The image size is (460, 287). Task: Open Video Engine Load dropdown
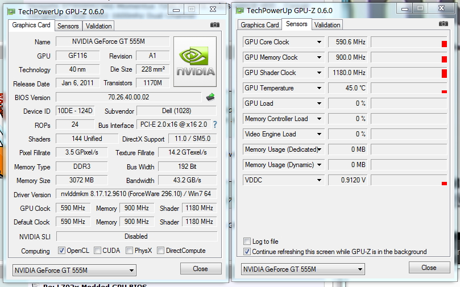[319, 134]
